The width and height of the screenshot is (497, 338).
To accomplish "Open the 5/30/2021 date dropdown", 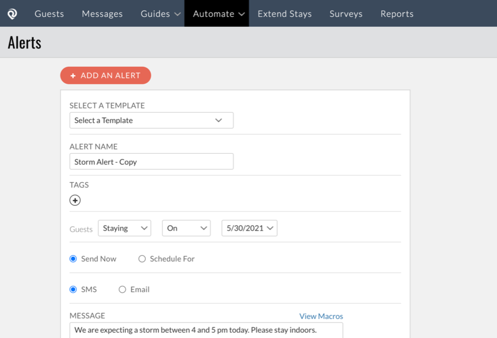I will tap(249, 228).
